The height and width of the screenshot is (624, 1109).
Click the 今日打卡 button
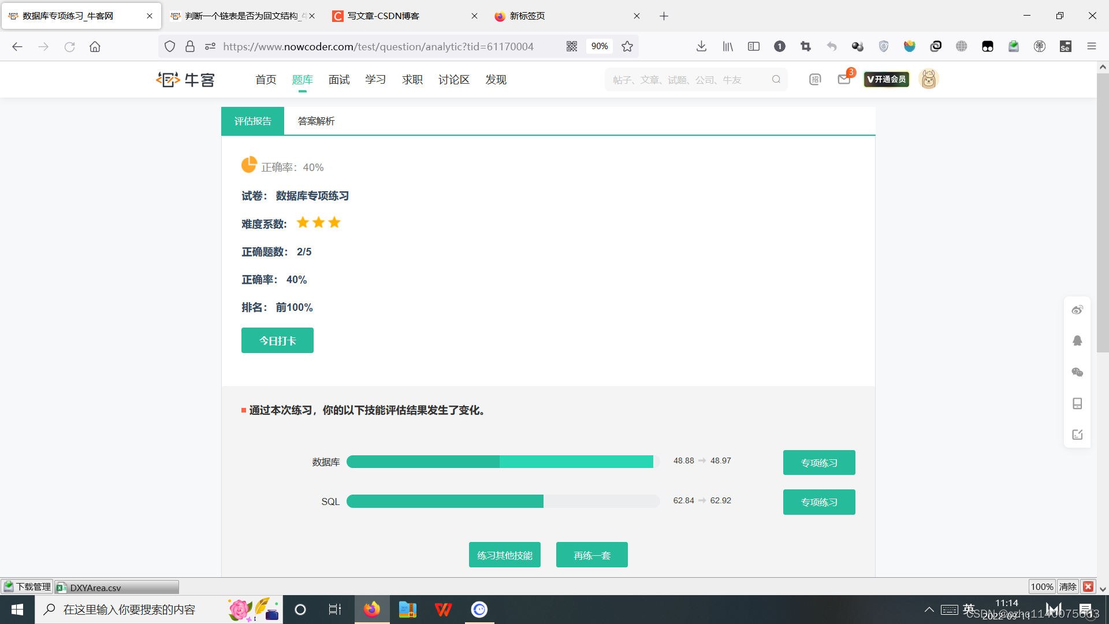point(277,340)
